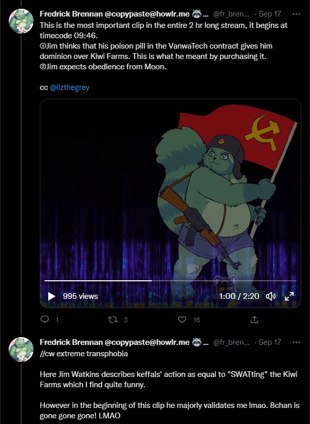Play the embedded video clip

tap(51, 296)
